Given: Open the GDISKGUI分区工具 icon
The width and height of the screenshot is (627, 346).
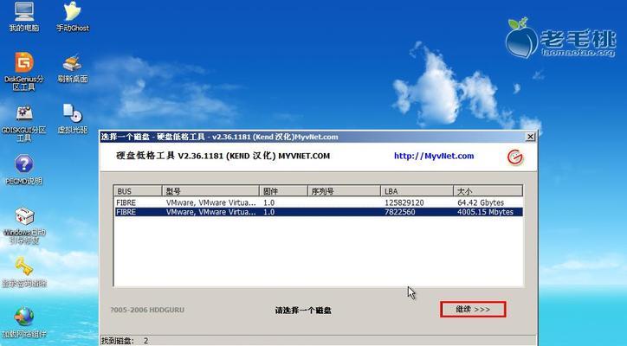Looking at the screenshot, I should [x=24, y=124].
